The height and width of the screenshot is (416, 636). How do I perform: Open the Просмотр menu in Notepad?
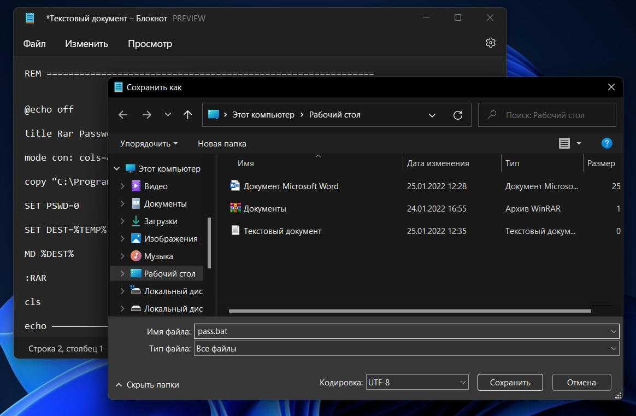coord(150,43)
